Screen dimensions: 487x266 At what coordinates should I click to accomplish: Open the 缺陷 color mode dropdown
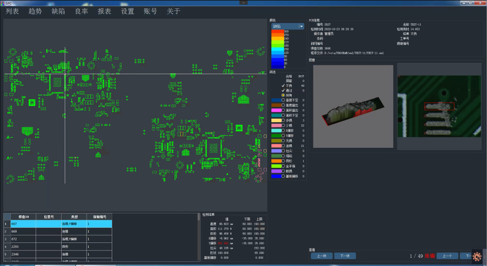tap(301, 26)
